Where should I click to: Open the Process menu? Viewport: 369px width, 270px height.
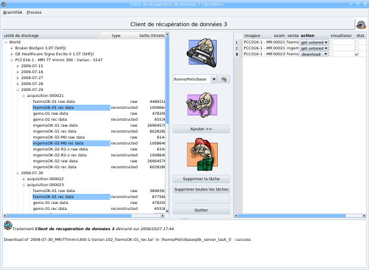34,12
